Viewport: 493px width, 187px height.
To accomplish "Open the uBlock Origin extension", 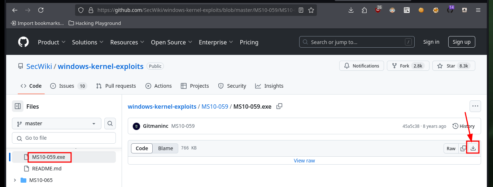I will 378,10.
